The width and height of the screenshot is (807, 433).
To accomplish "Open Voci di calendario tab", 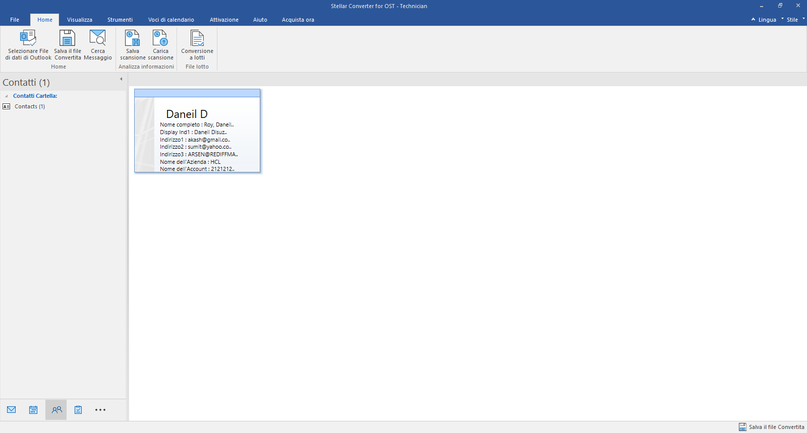I will pos(171,20).
